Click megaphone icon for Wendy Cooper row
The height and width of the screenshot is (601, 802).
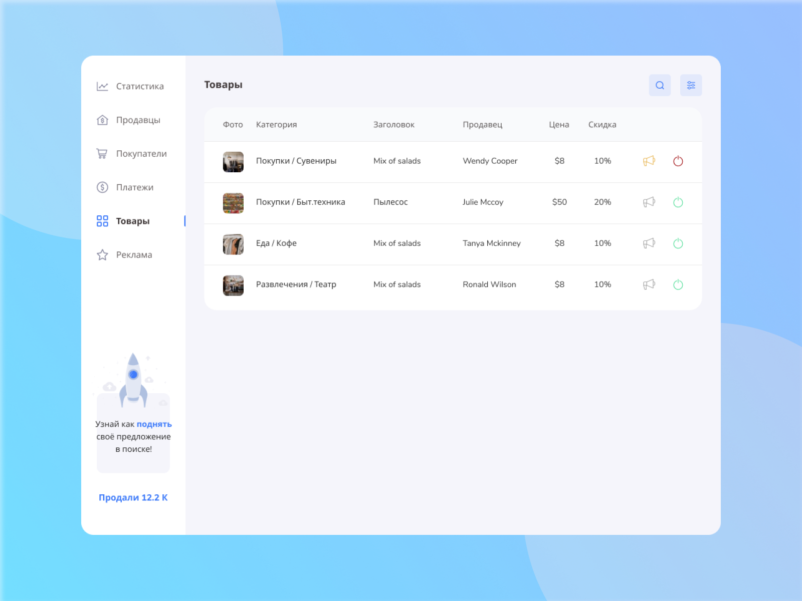pyautogui.click(x=649, y=161)
